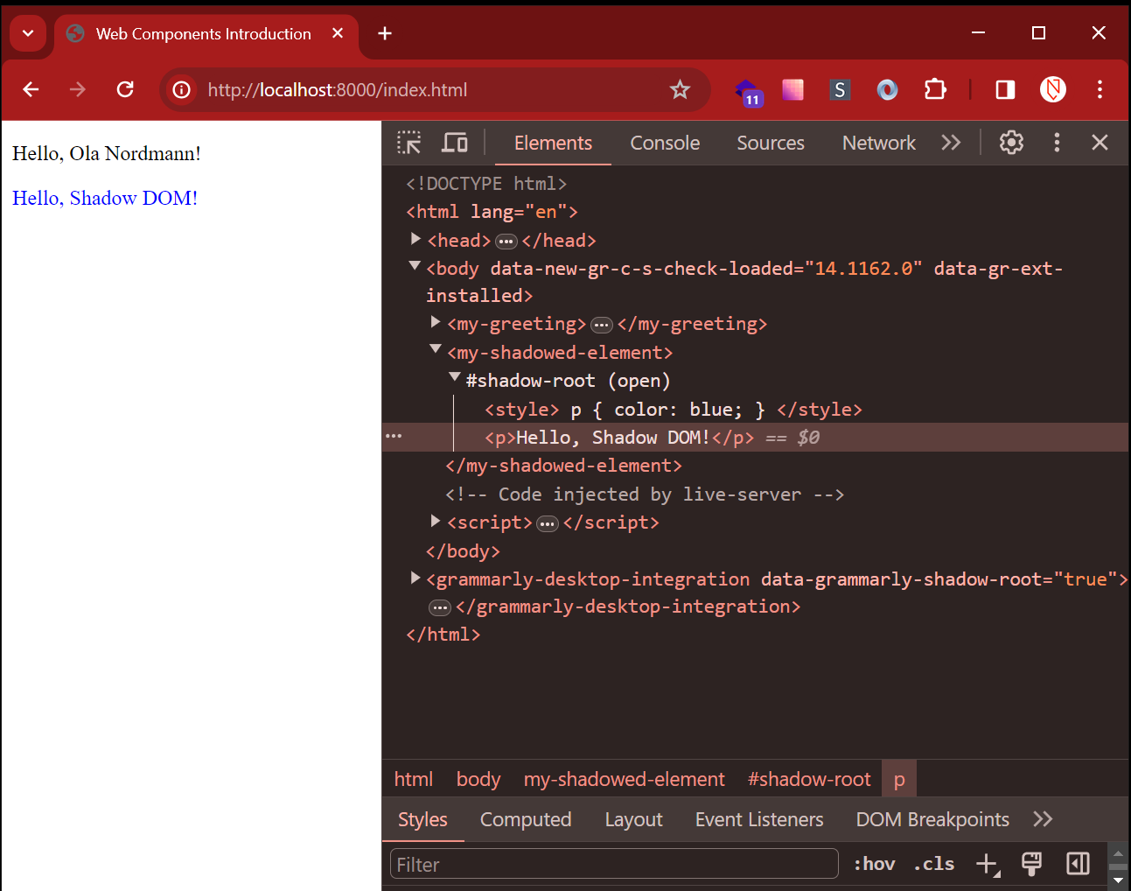The width and height of the screenshot is (1131, 891).
Task: Open the Chrome three-dot menu
Action: [1100, 89]
